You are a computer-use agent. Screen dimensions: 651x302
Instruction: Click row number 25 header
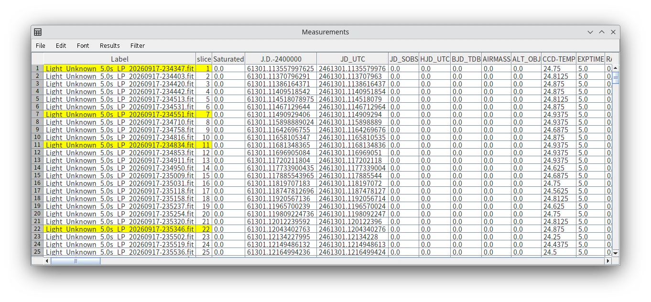[x=37, y=252]
